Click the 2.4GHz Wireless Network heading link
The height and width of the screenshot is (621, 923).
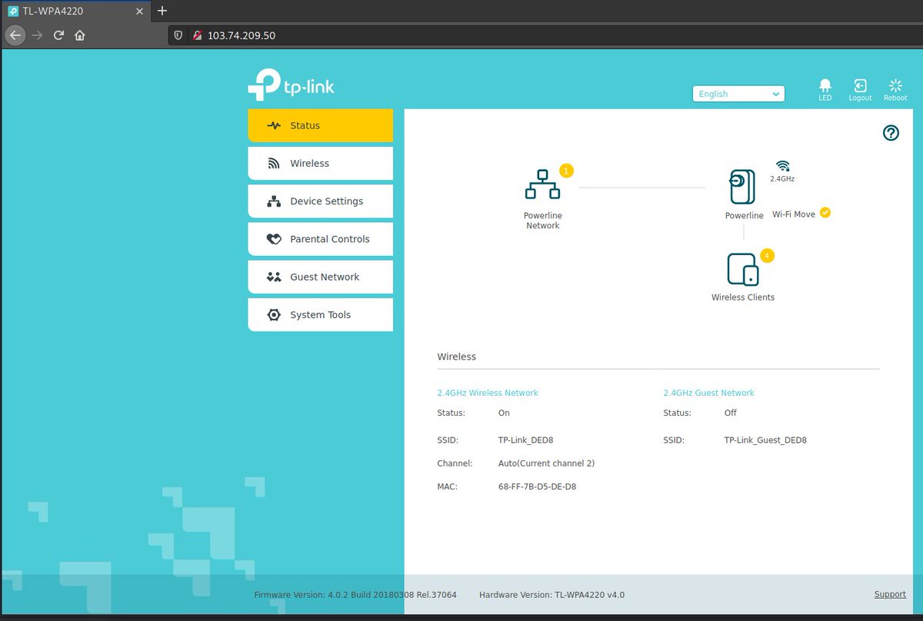488,393
